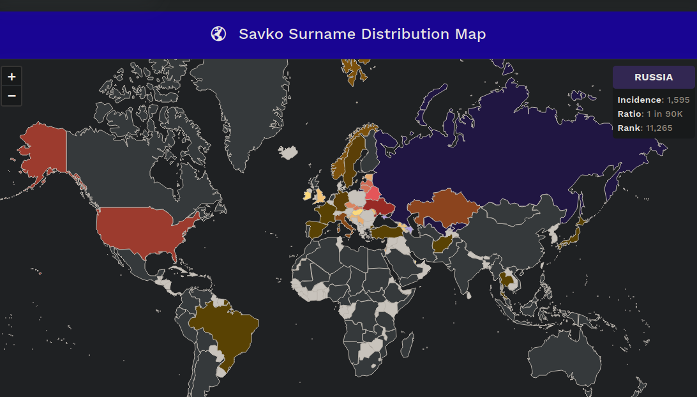697x397 pixels.
Task: Click the RUSSIA tooltip header
Action: 654,77
